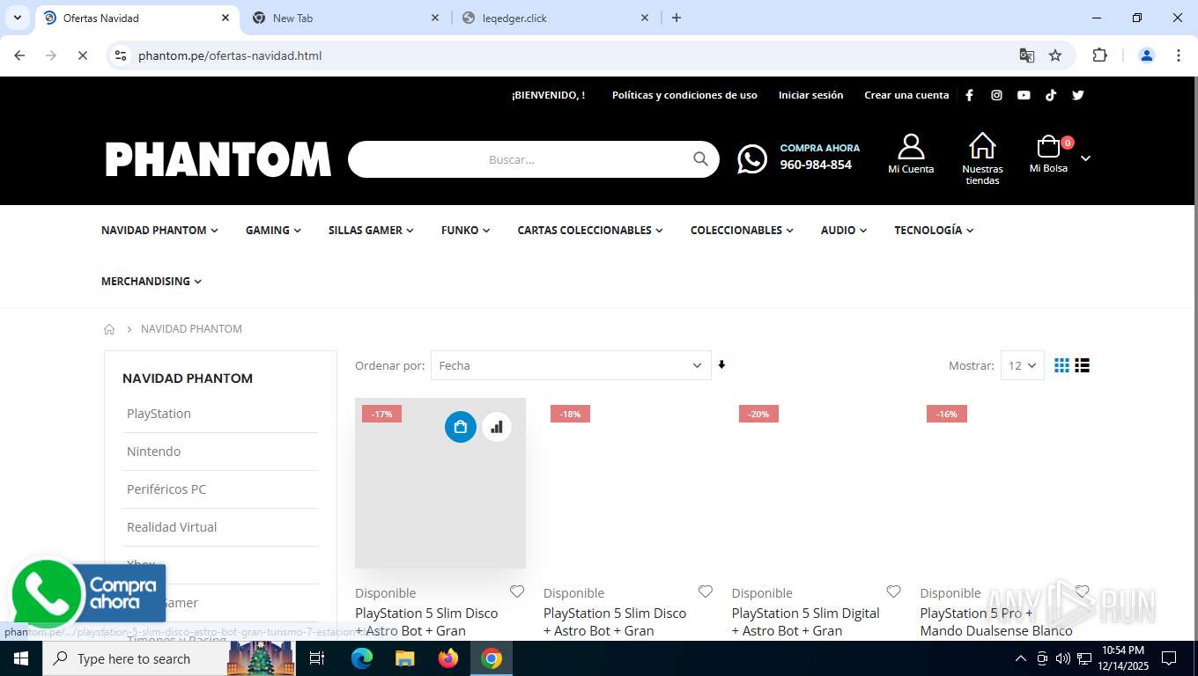Open Chrome three-dot menu
The image size is (1198, 676).
[1179, 55]
